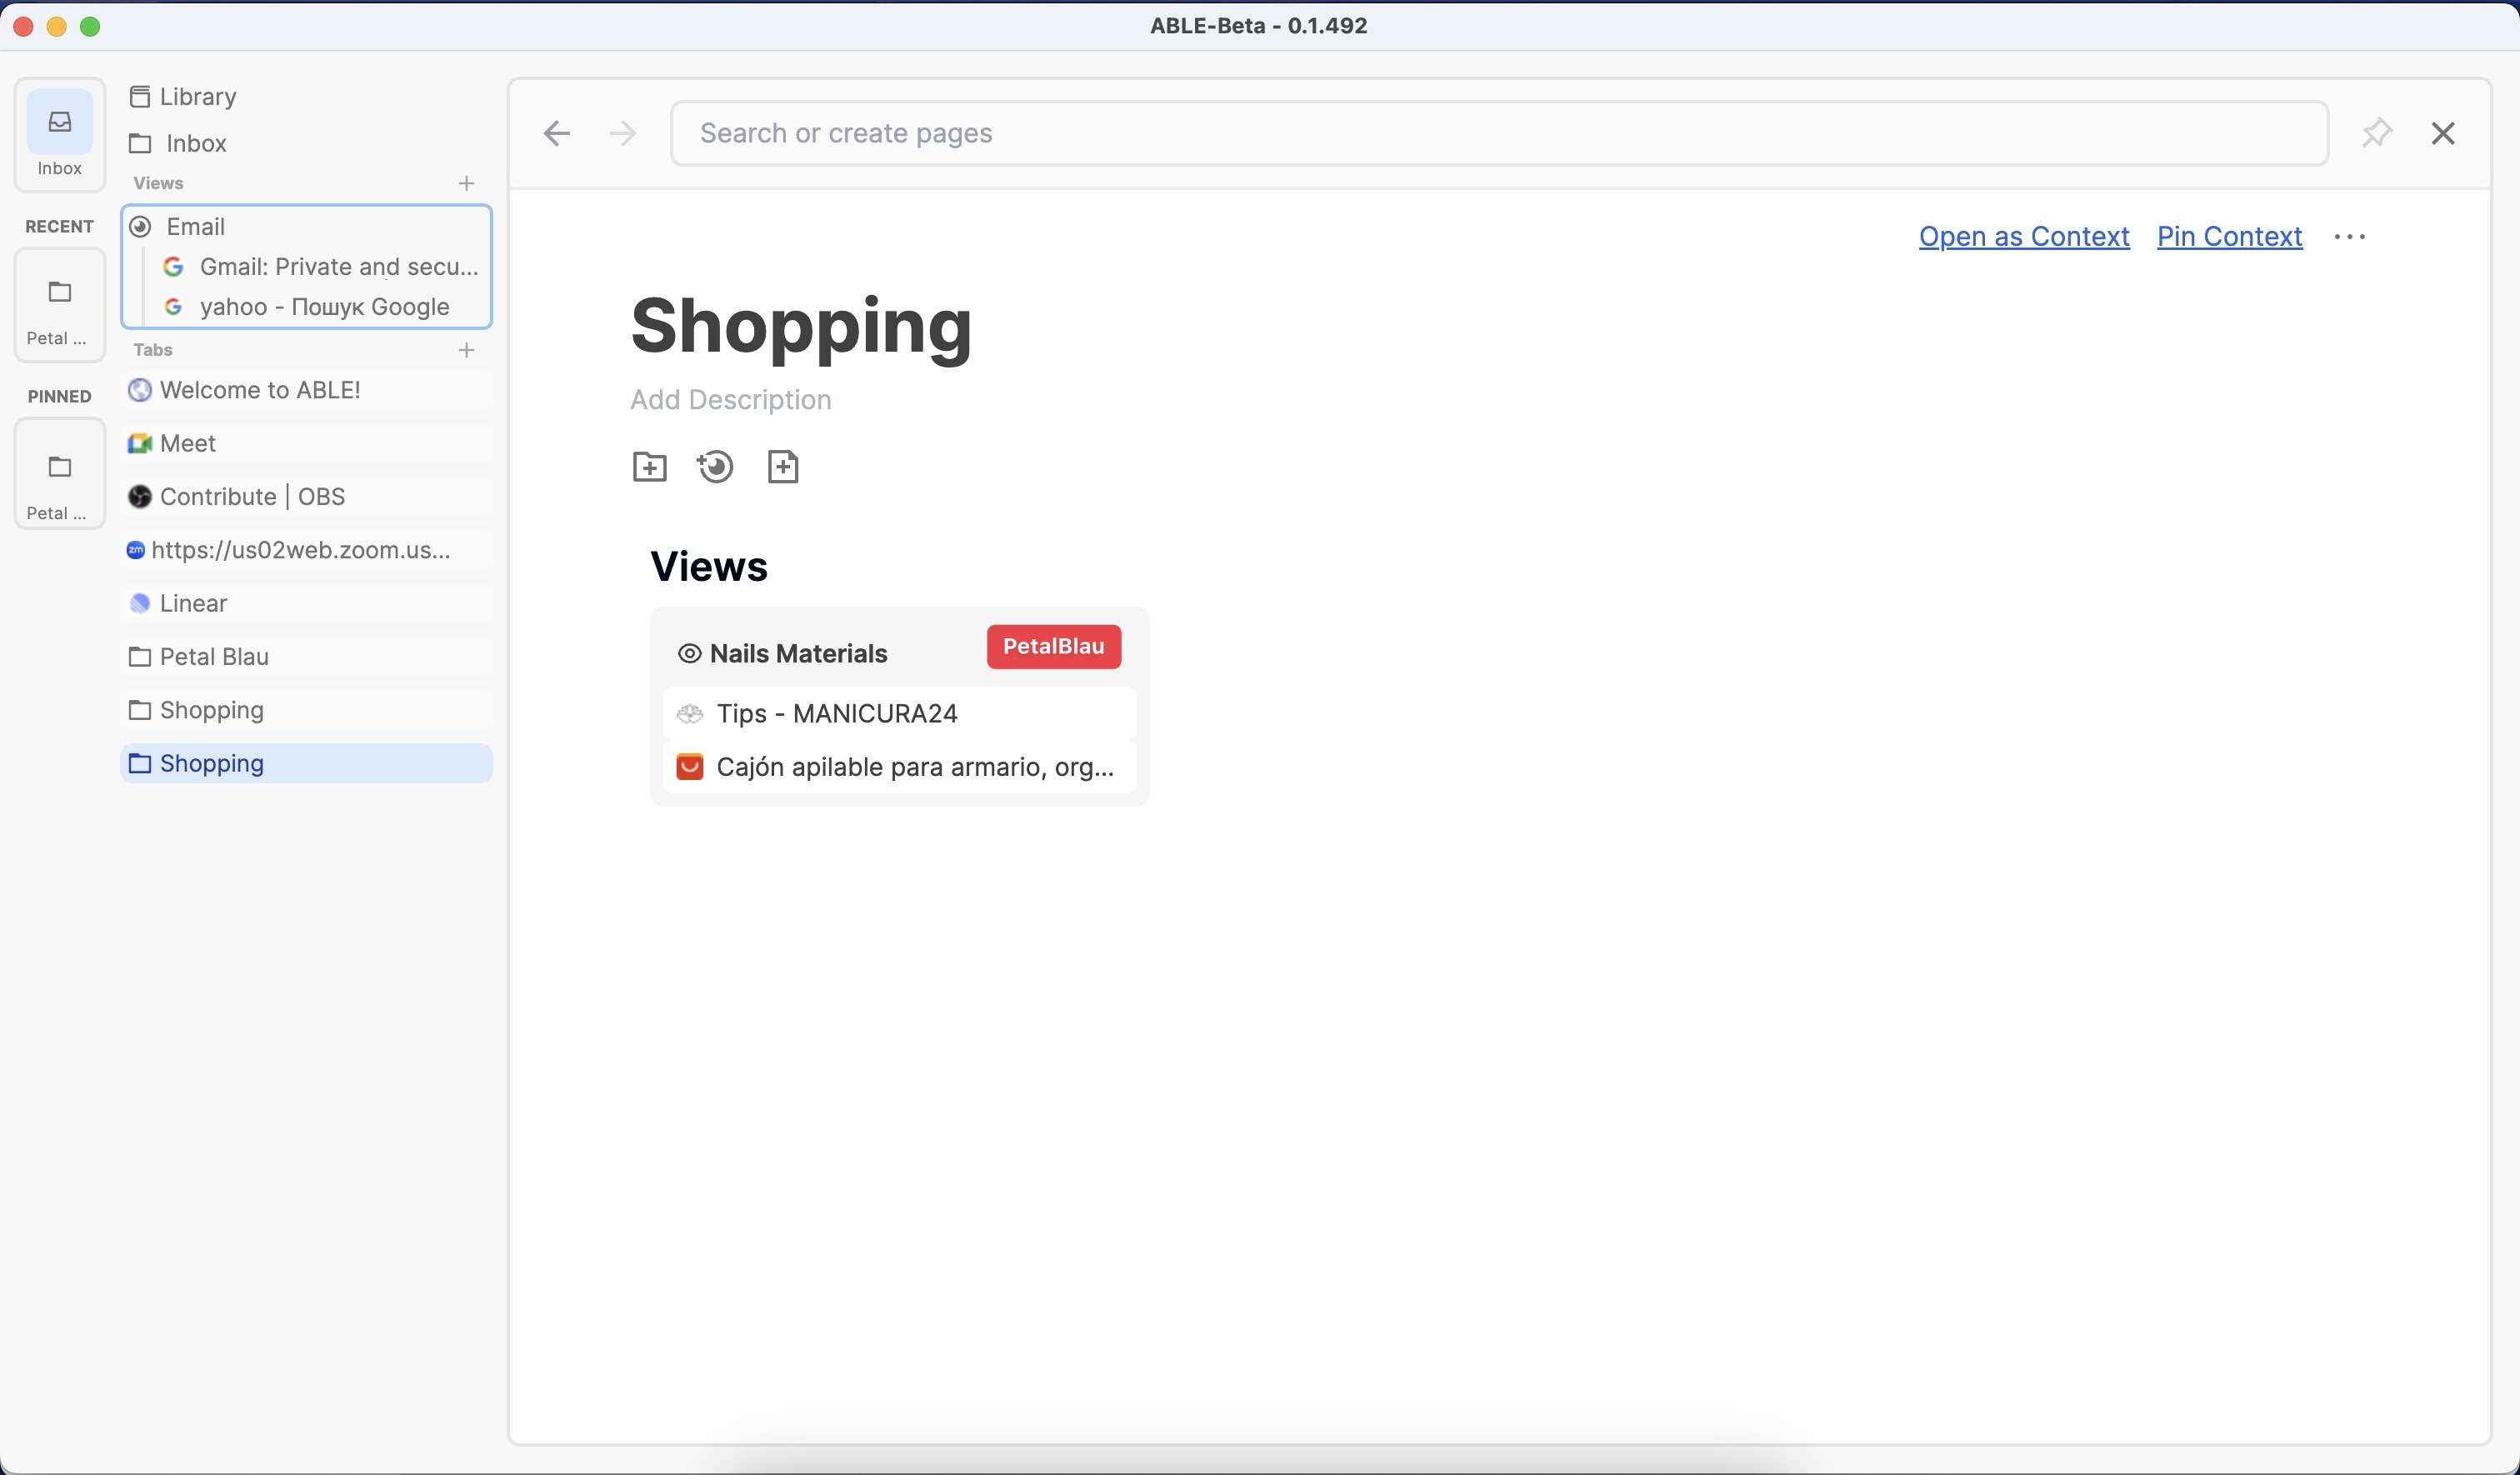Image resolution: width=2520 pixels, height=1475 pixels.
Task: Open the Library in sidebar
Action: [x=197, y=97]
